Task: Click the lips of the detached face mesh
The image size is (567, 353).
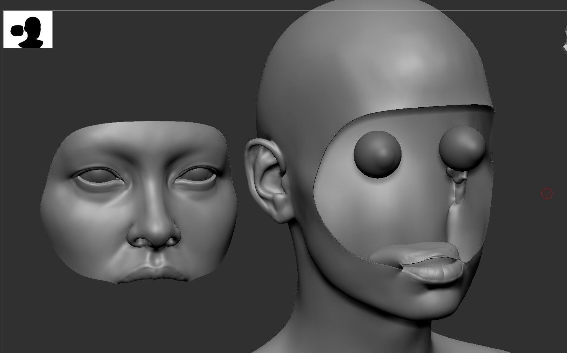Action: click(x=154, y=275)
